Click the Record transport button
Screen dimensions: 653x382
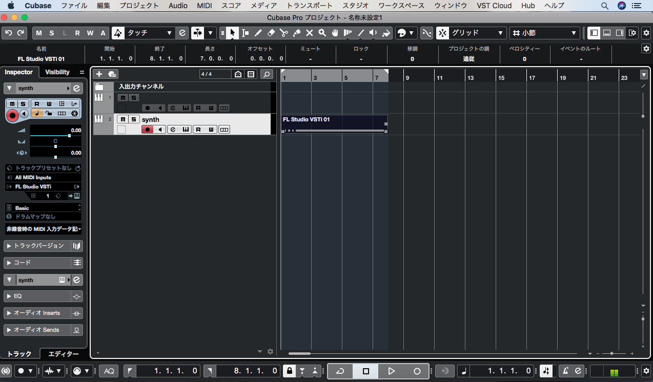pos(417,371)
